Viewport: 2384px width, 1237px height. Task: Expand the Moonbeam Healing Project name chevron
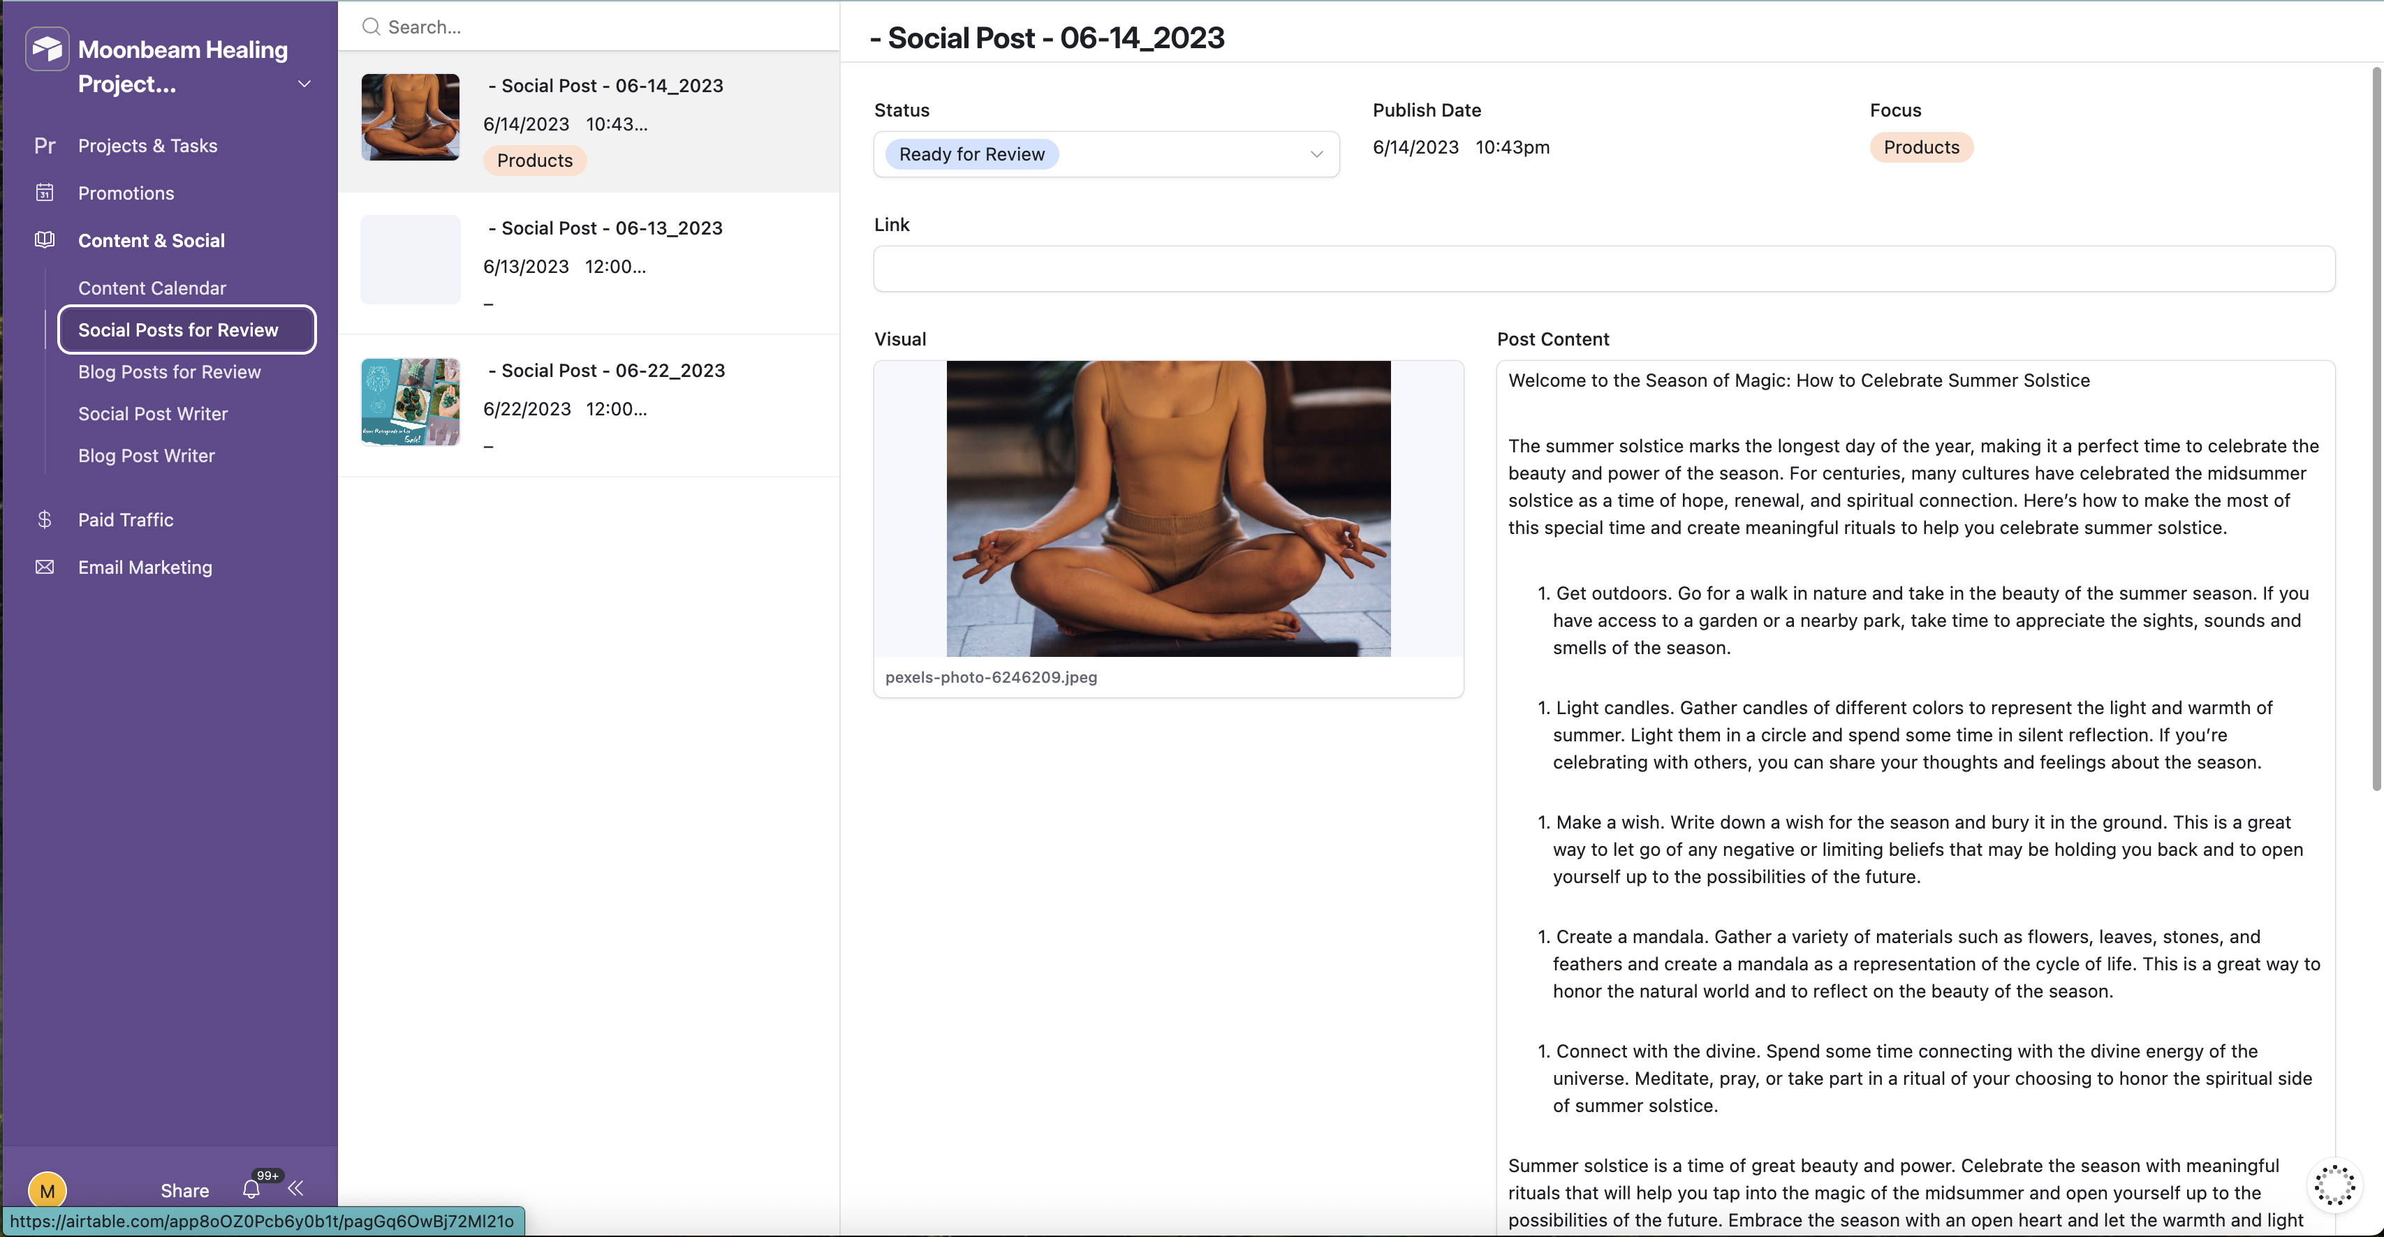304,84
